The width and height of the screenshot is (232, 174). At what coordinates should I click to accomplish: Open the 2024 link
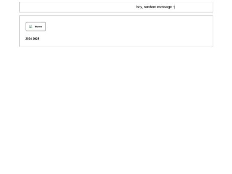coord(28,39)
